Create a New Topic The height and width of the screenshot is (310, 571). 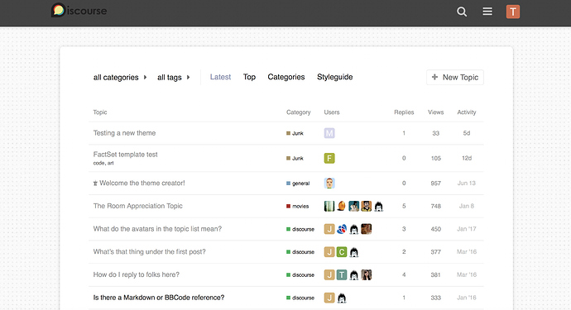[455, 77]
